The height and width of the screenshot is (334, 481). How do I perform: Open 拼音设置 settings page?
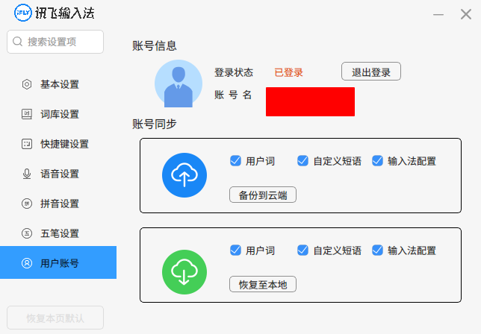[x=58, y=204]
